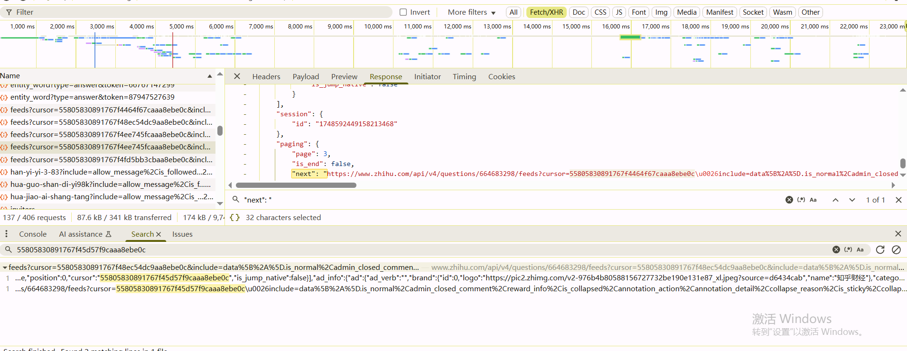Switch to the Headers tab
This screenshot has height=351, width=907.
[x=266, y=76]
